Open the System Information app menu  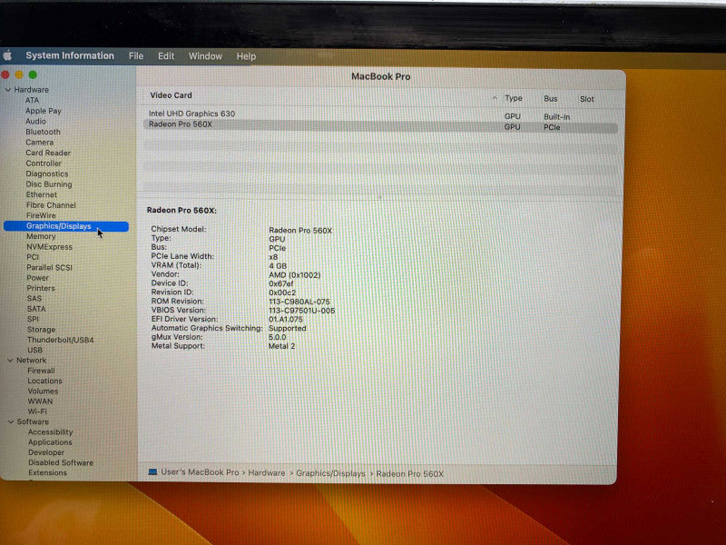coord(70,55)
